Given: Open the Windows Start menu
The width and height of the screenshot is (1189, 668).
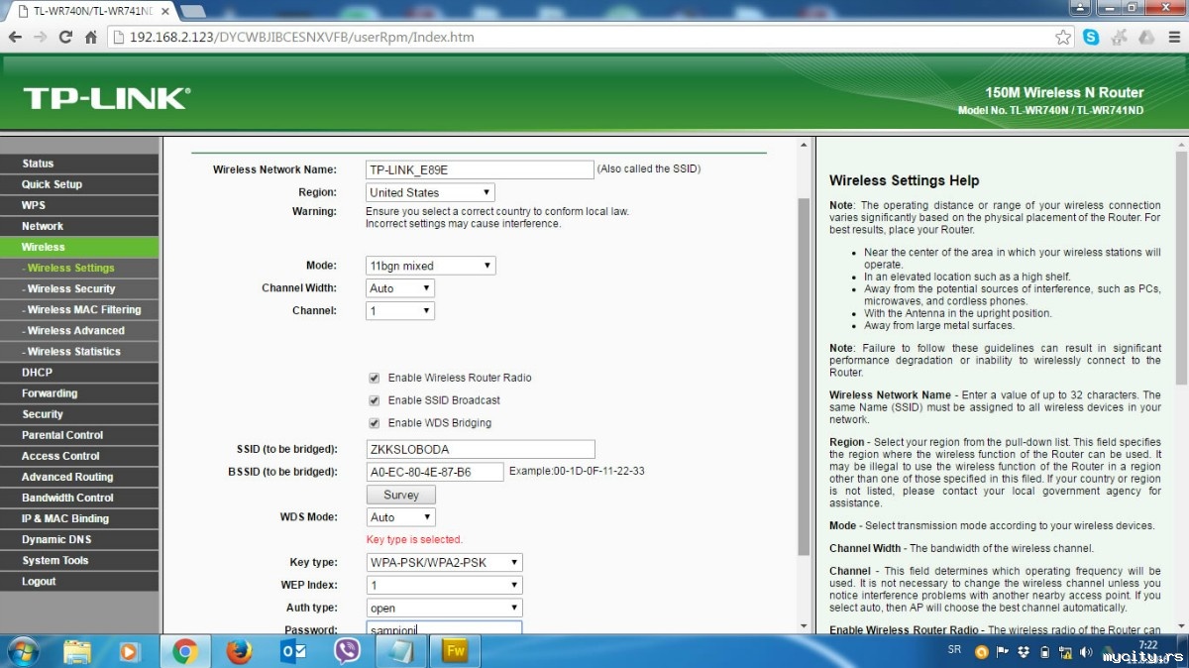Looking at the screenshot, I should (22, 651).
